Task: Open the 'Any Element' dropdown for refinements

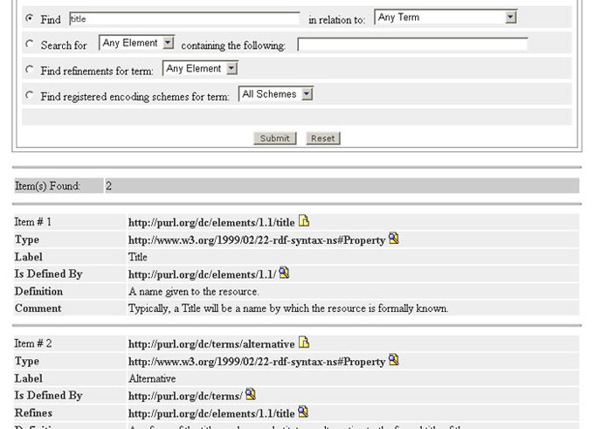Action: coord(201,68)
